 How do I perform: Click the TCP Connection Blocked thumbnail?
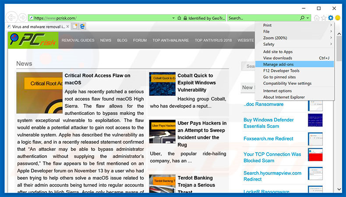(315, 154)
